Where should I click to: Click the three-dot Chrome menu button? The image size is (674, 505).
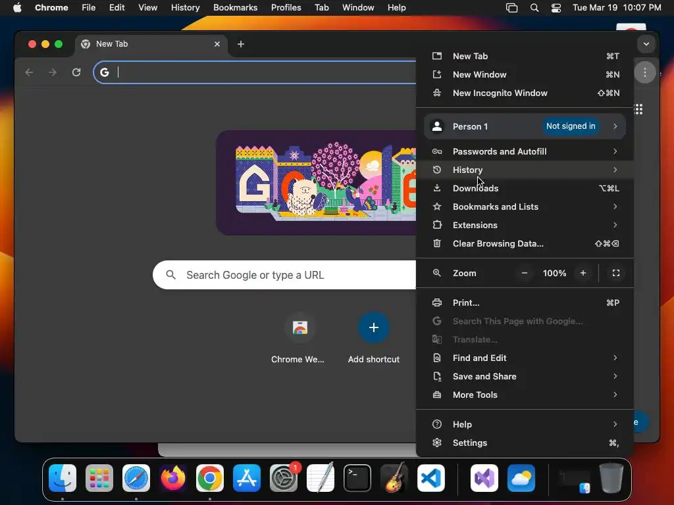(645, 72)
